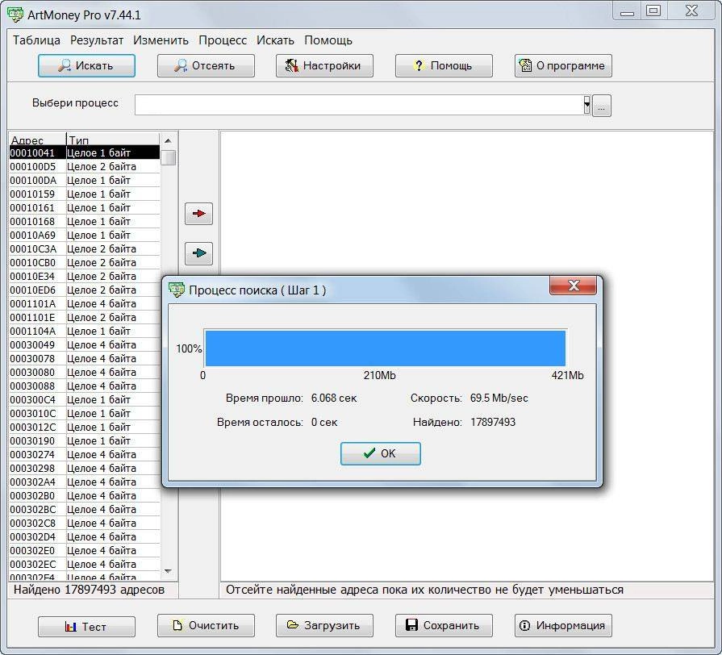
Task: Click the Найдено 17897493 адресов status text
Action: [x=89, y=590]
